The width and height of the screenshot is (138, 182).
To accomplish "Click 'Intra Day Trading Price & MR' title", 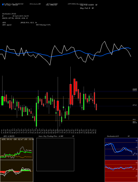I will (x=51, y=136).
